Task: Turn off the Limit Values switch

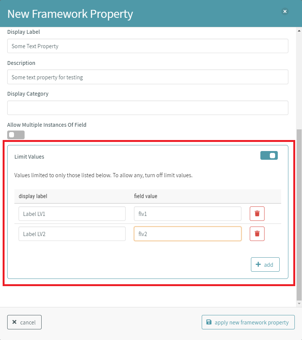Action: point(269,156)
